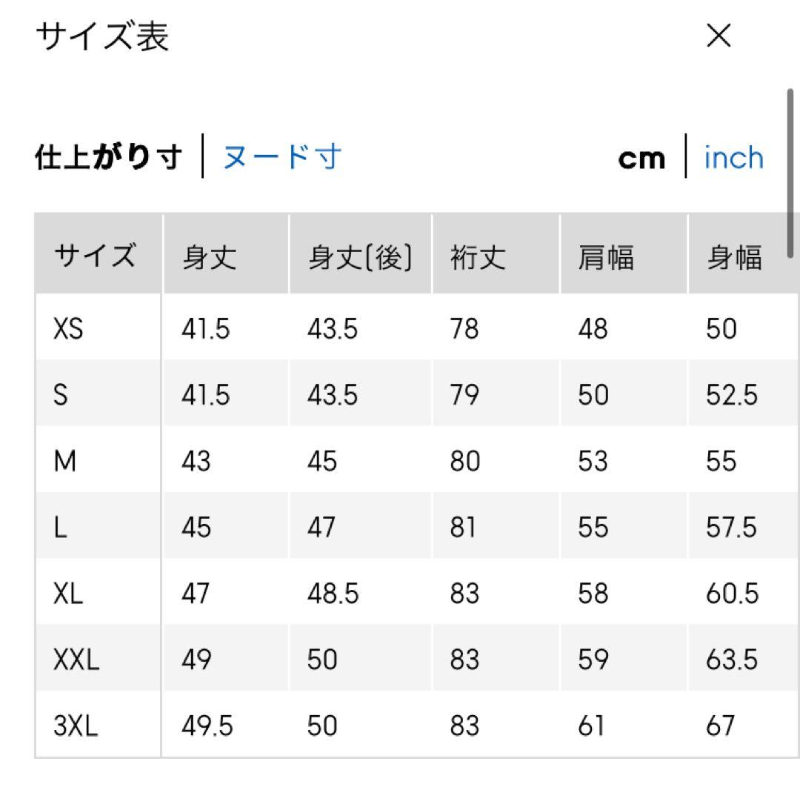This screenshot has width=800, height=790.
Task: Switch units to inch
Action: pos(733,158)
